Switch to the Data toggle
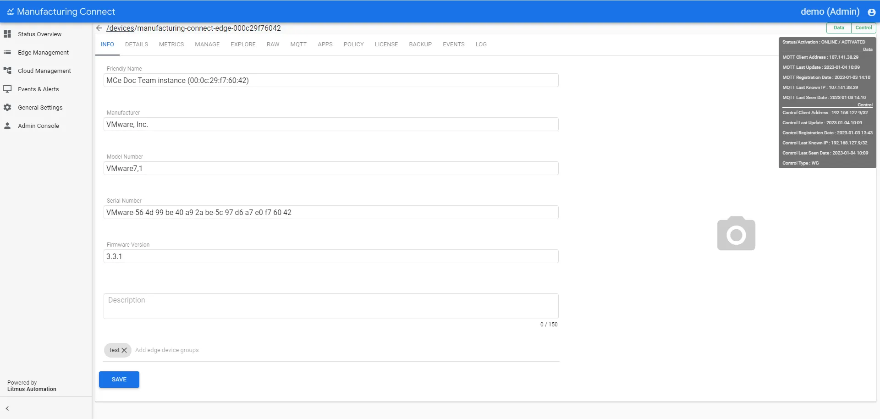Image resolution: width=880 pixels, height=419 pixels. [839, 28]
